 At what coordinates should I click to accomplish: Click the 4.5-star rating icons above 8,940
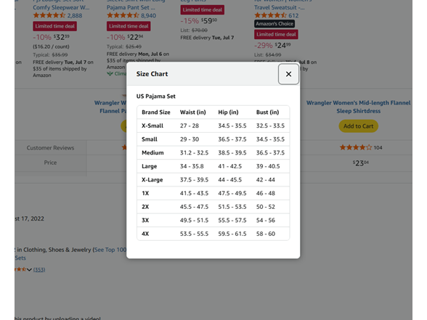click(123, 15)
